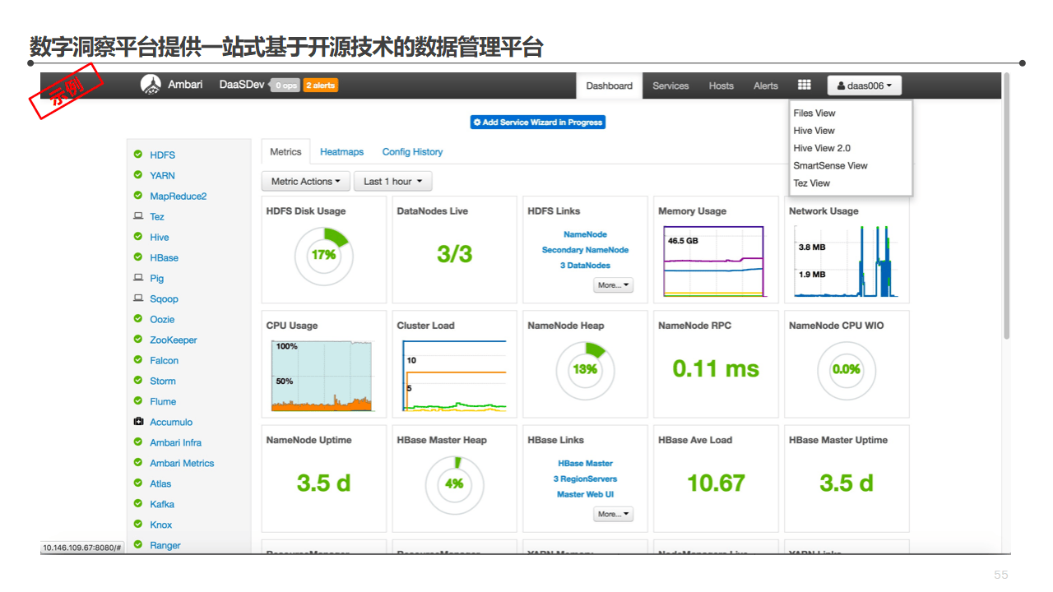
Task: Open More dropdown in HDFS Links
Action: 614,285
